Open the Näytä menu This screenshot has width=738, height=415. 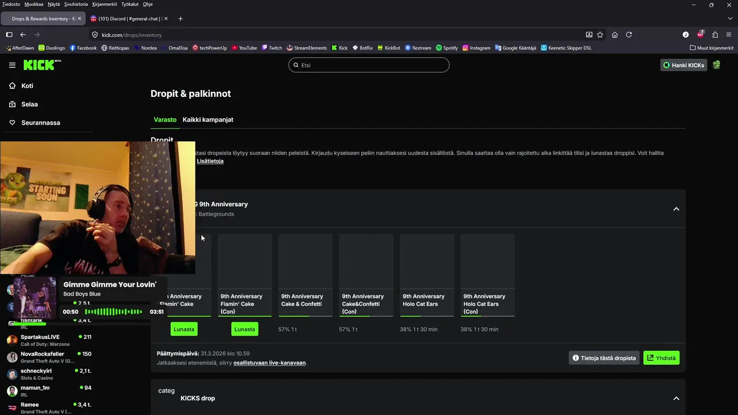[54, 4]
